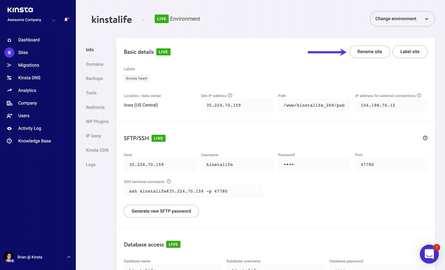Expand the kinstalife site selector

(x=143, y=19)
